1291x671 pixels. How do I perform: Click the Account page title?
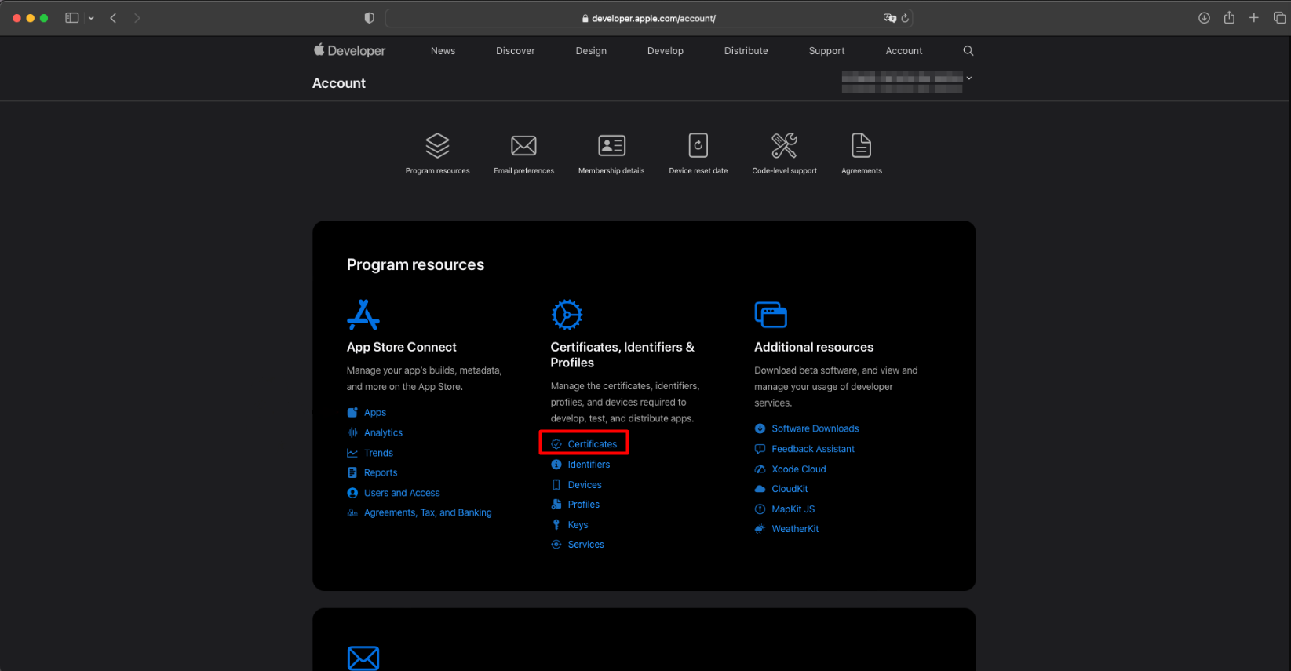[339, 83]
